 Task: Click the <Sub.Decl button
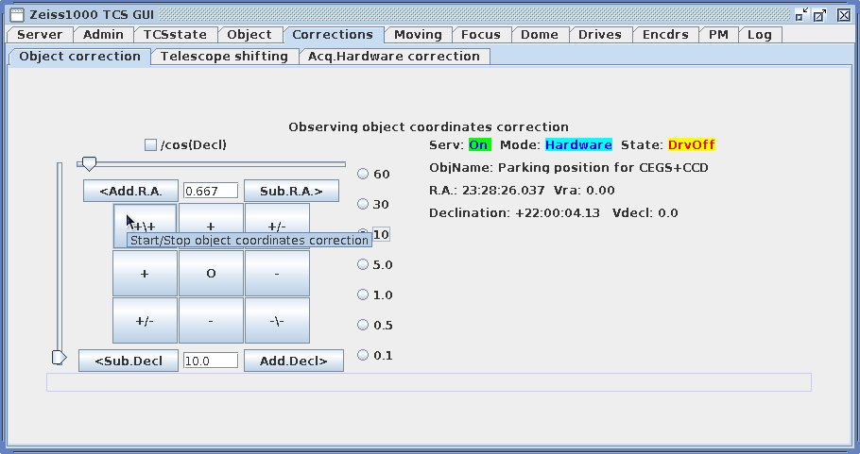tap(129, 361)
